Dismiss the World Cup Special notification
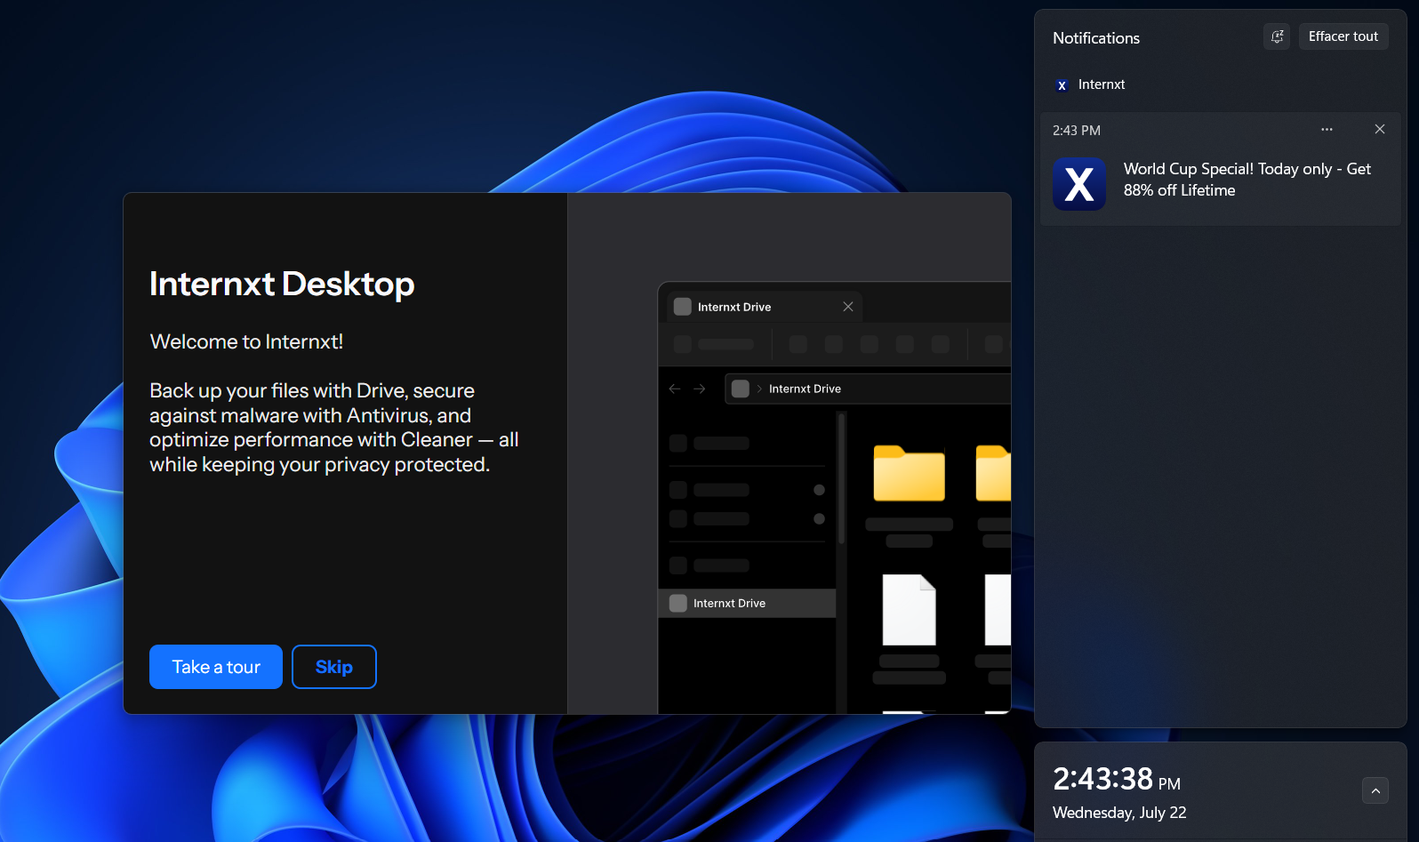Image resolution: width=1419 pixels, height=842 pixels. click(1380, 130)
